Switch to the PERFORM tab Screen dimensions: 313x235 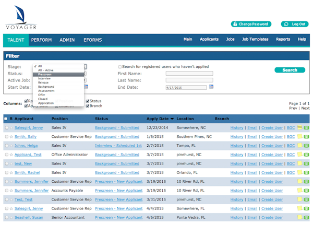(41, 40)
